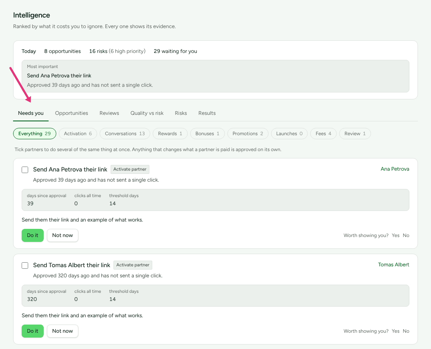Filter by Conversations 13
This screenshot has height=349, width=431.
(x=125, y=134)
